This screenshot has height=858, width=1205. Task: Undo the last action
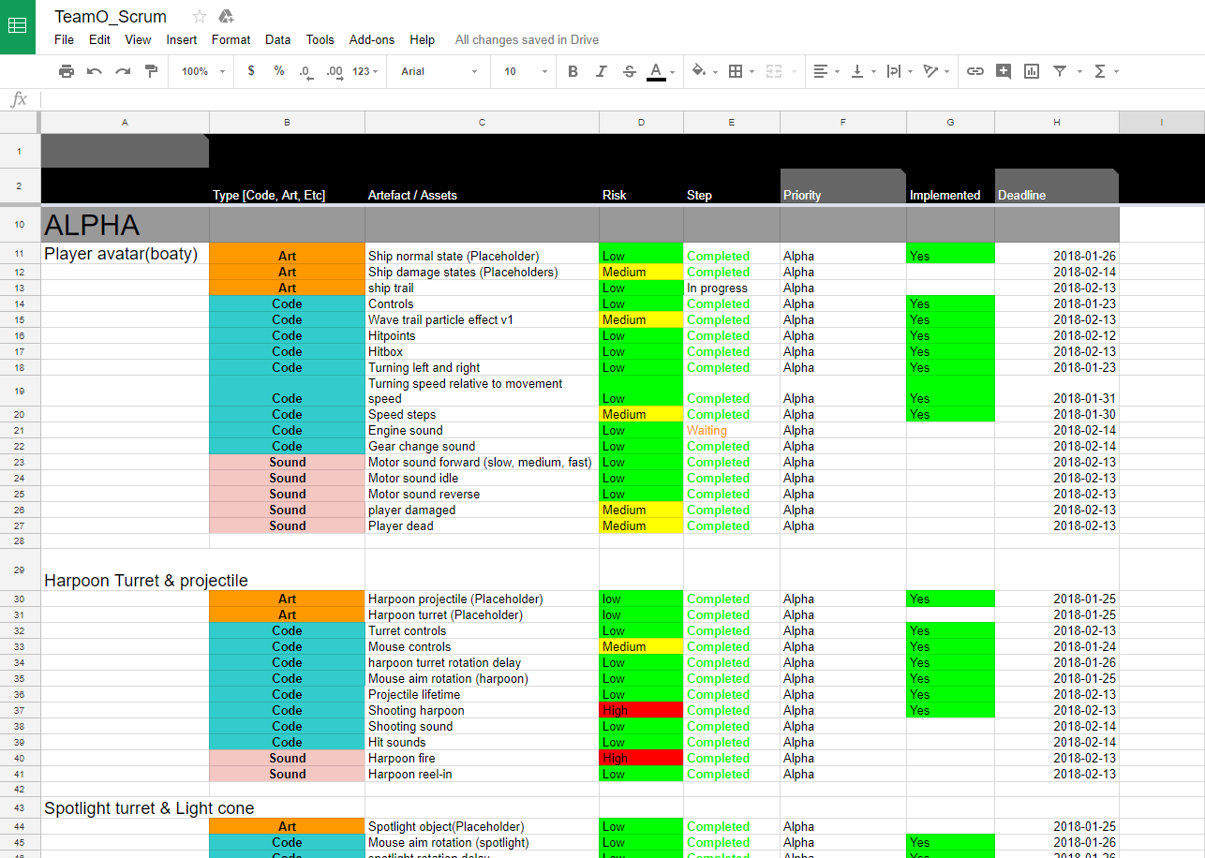[x=94, y=71]
